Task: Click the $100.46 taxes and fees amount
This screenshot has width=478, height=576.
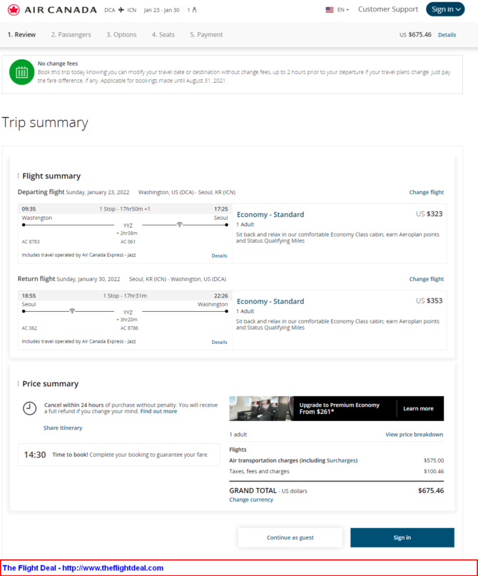Action: [x=434, y=471]
